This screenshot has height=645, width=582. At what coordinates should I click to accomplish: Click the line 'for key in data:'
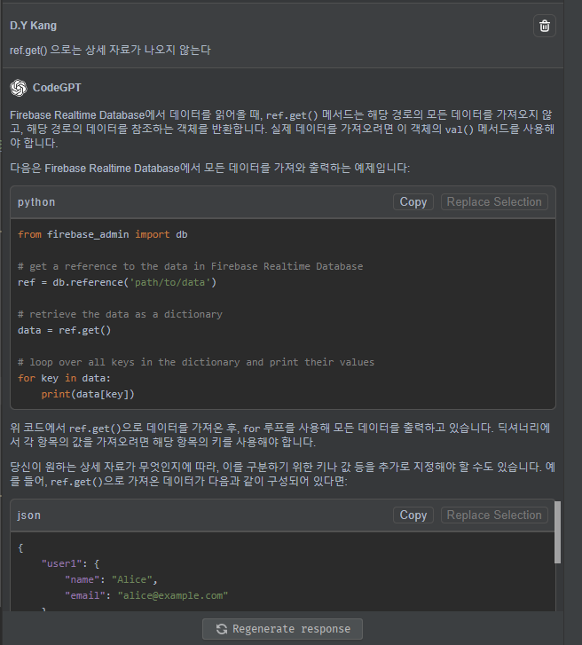click(x=64, y=378)
